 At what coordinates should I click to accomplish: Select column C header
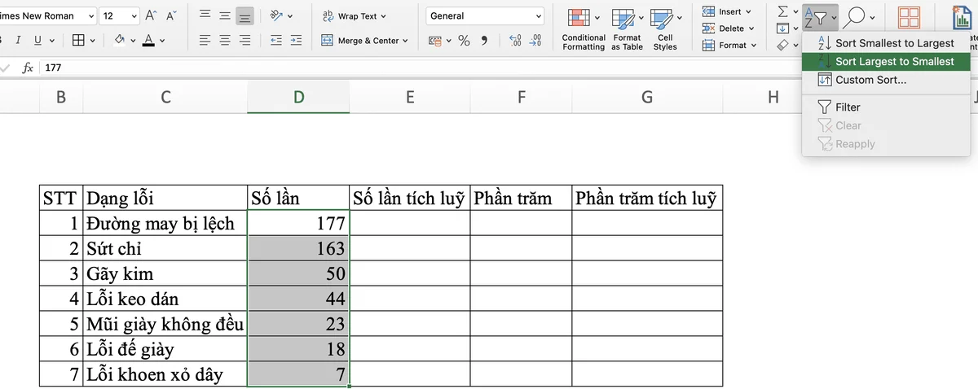coord(165,98)
